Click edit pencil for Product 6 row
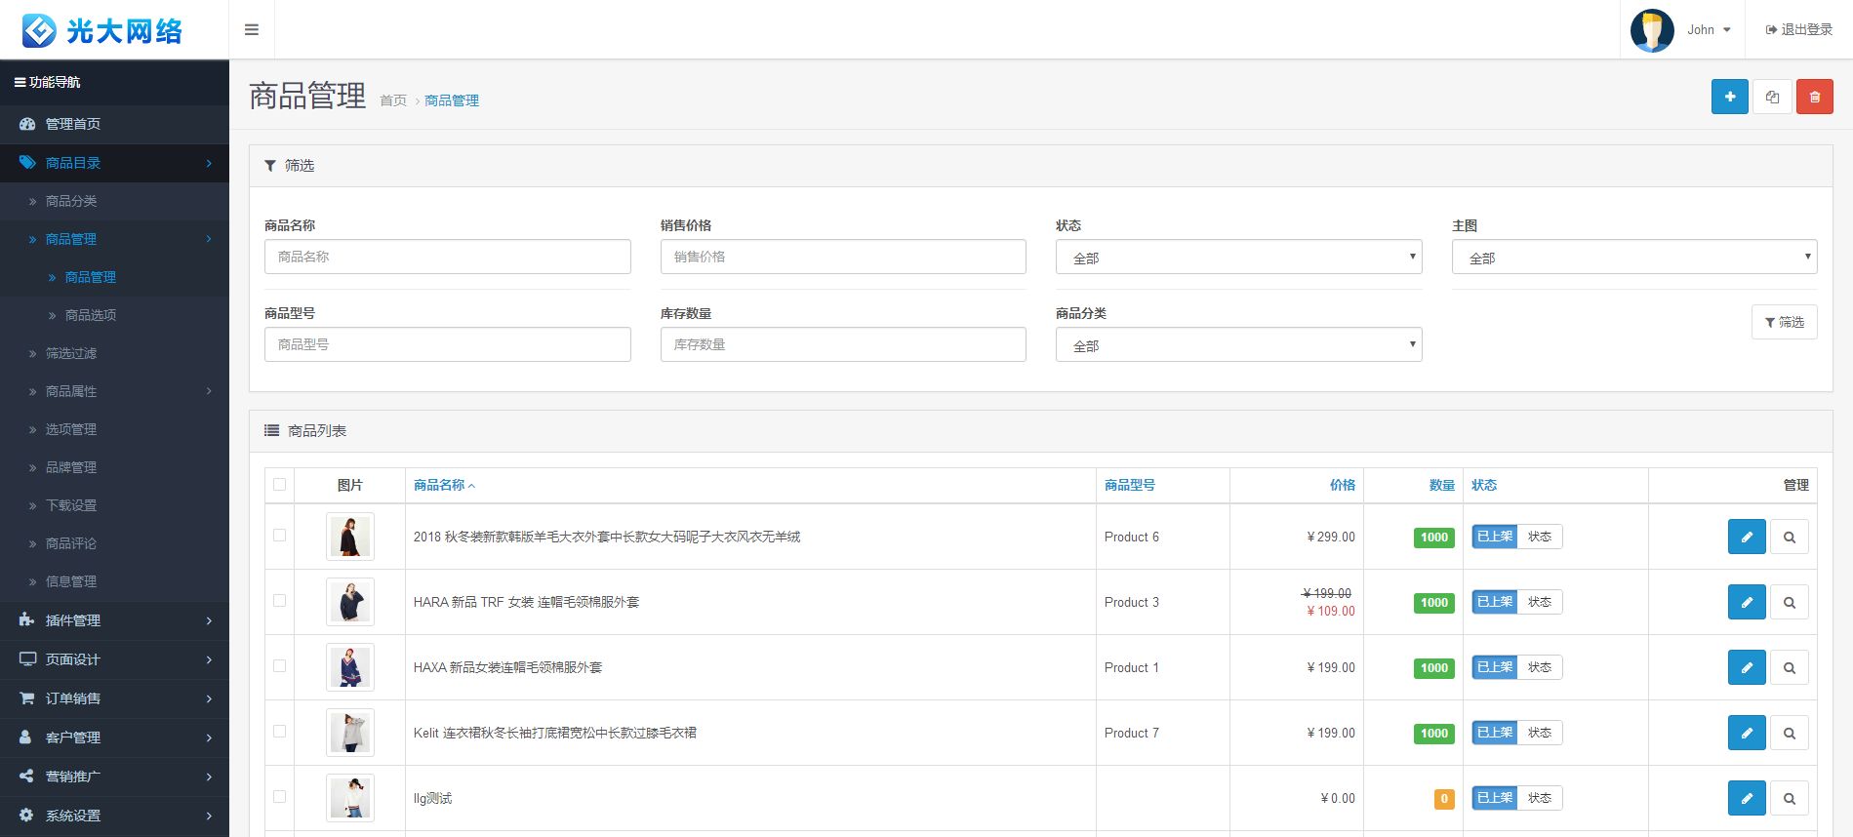This screenshot has width=1853, height=837. 1746,537
